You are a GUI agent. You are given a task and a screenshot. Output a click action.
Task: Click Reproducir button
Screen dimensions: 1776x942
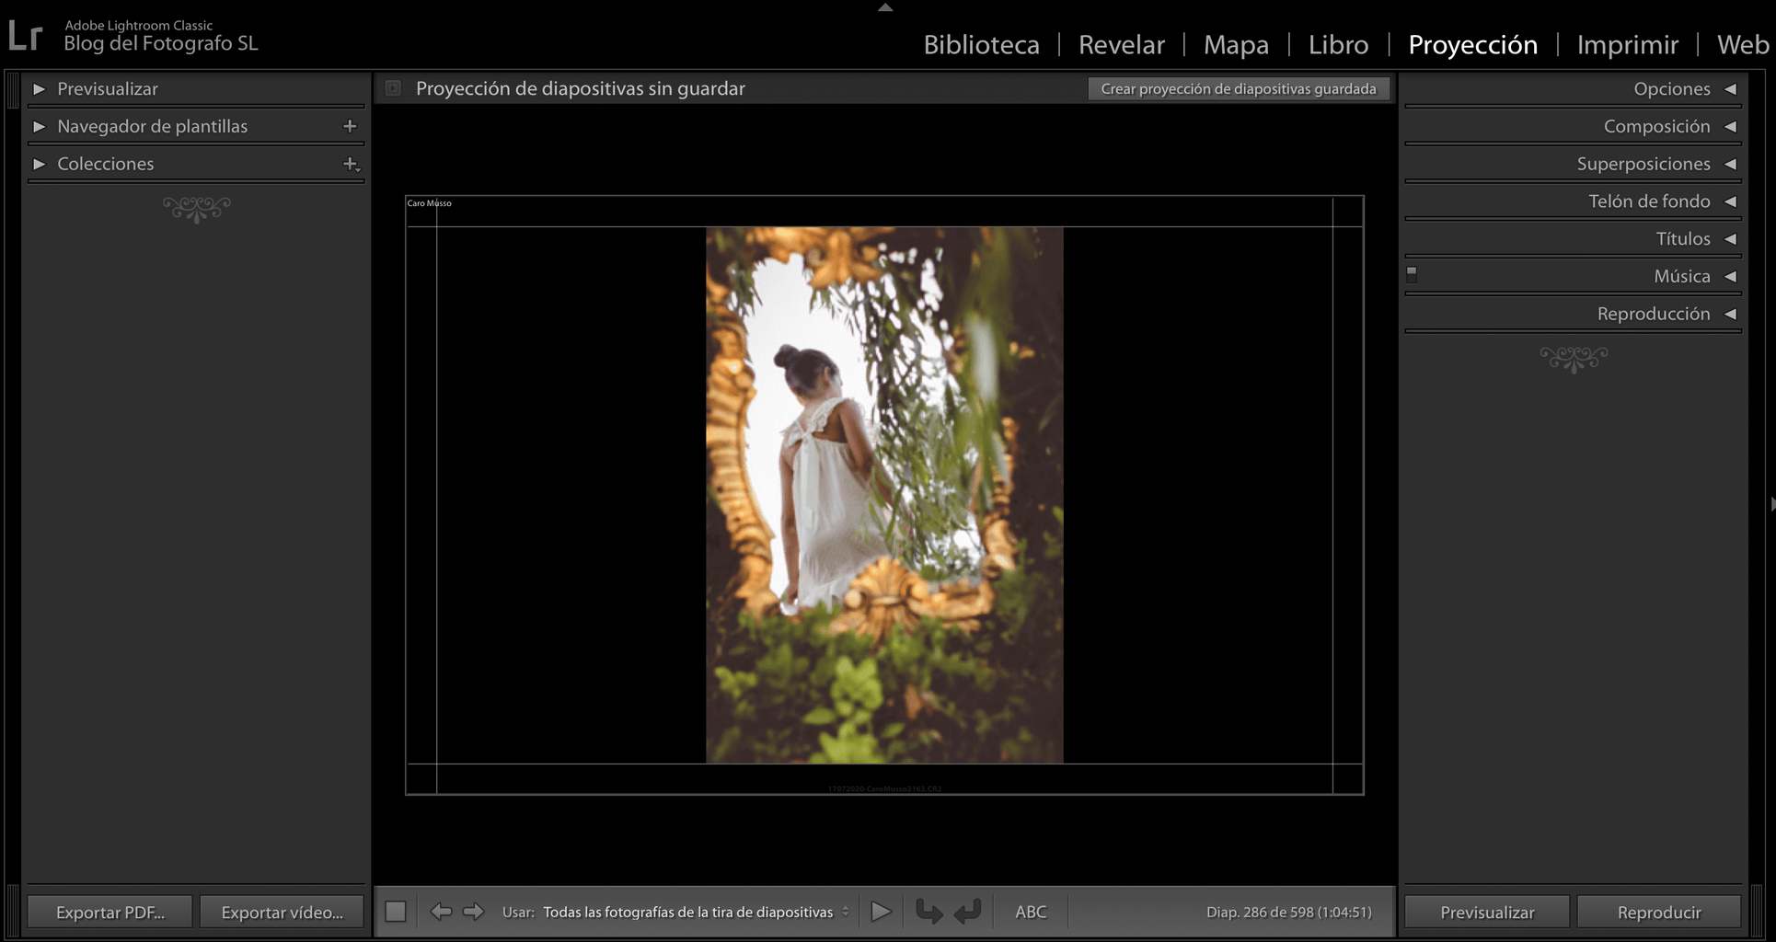(1659, 912)
